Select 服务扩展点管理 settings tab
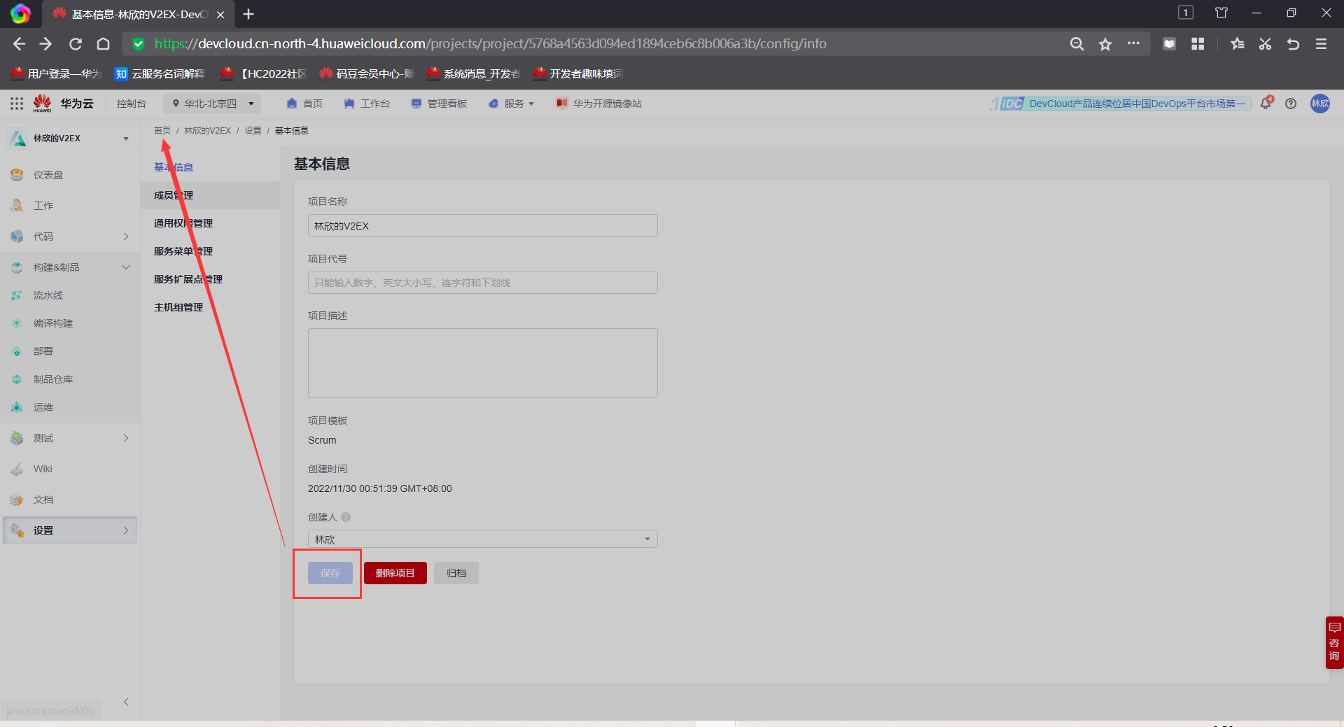The height and width of the screenshot is (727, 1344). click(188, 279)
